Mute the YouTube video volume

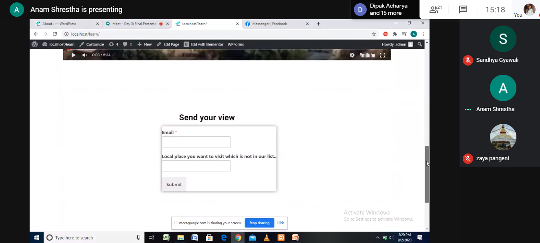[x=84, y=55]
